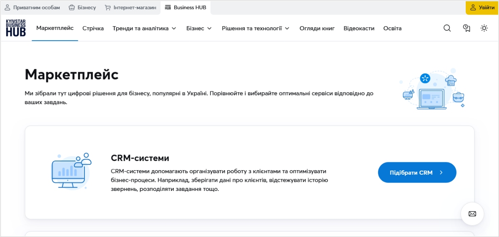
Task: Switch to Бізнесу top tab
Action: [82, 7]
